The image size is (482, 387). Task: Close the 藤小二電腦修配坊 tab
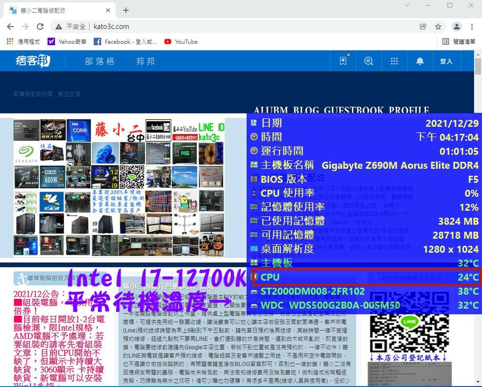click(108, 10)
